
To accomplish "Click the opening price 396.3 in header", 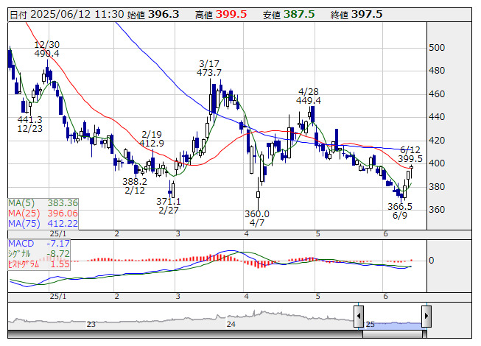I will (x=164, y=15).
